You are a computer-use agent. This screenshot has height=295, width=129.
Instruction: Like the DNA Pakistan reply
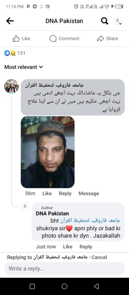68,247
